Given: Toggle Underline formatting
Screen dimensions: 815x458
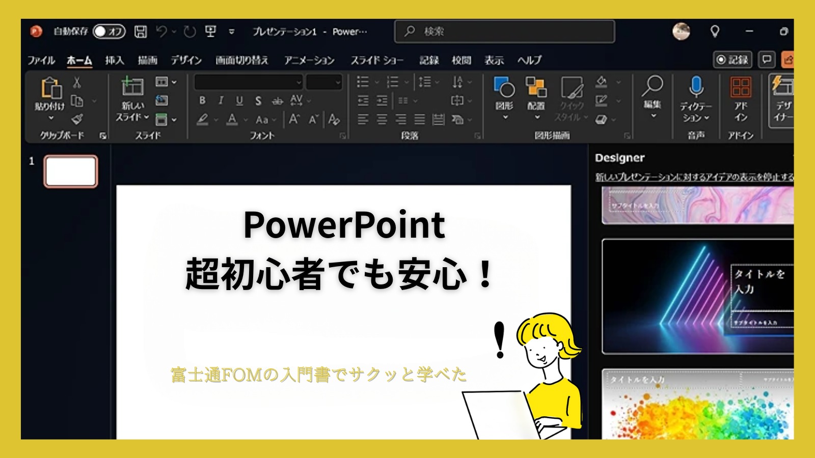Looking at the screenshot, I should tap(239, 101).
